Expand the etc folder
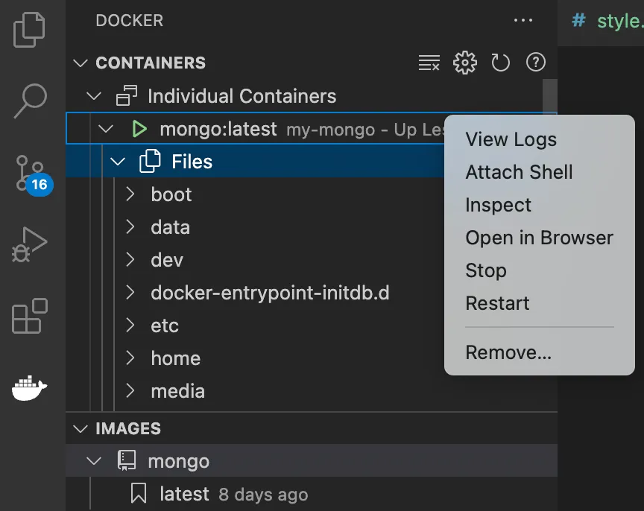The width and height of the screenshot is (644, 511). (x=130, y=325)
